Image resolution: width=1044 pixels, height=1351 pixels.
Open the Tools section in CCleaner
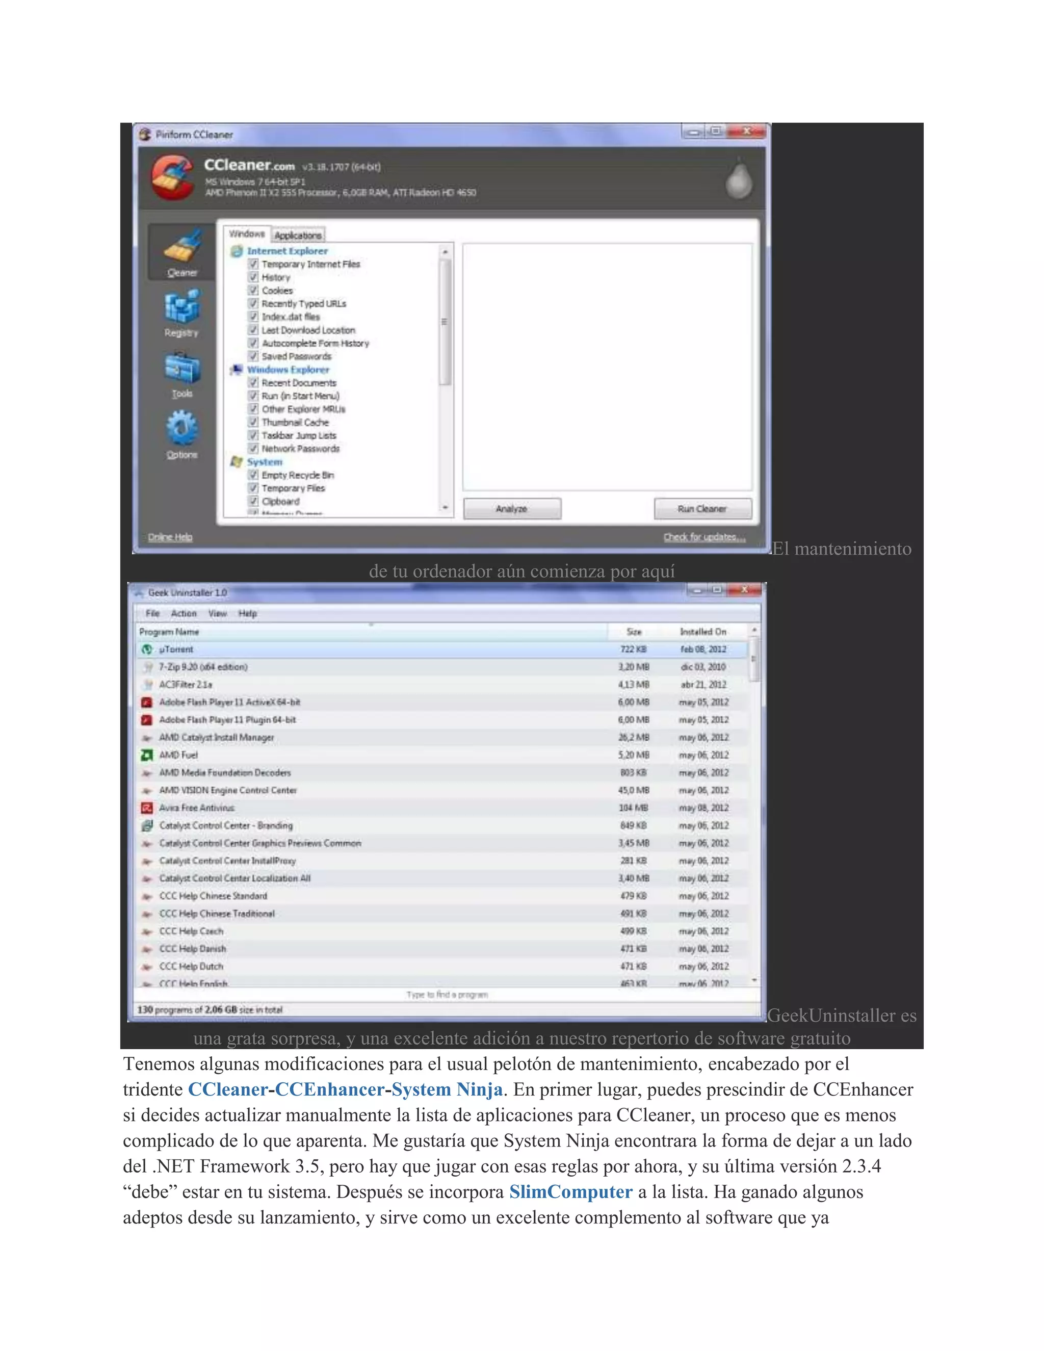182,374
